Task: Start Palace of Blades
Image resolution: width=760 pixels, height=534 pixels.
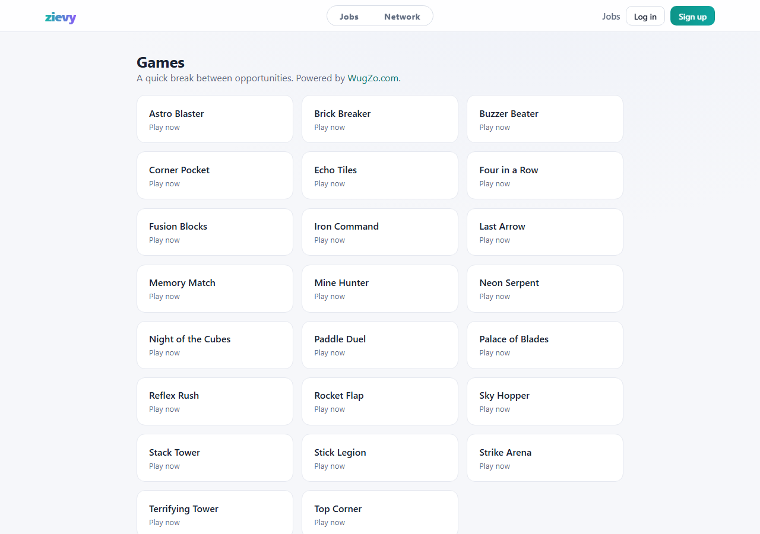Action: pos(545,345)
